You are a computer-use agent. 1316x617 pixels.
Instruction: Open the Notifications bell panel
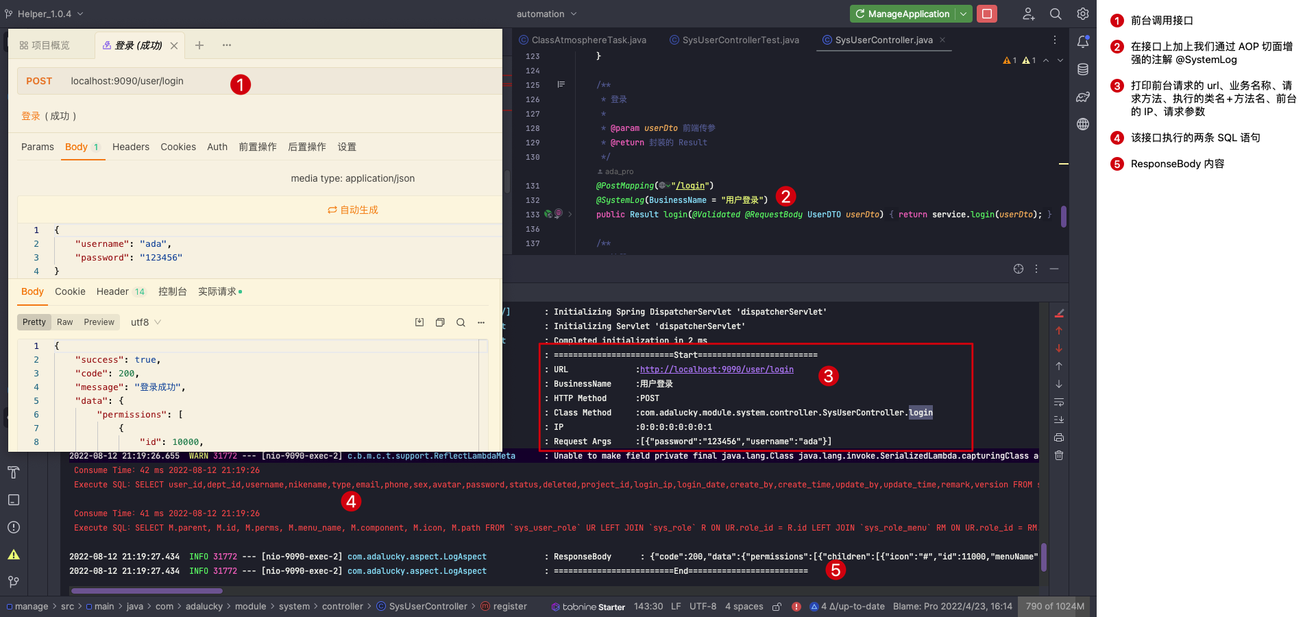(1083, 42)
